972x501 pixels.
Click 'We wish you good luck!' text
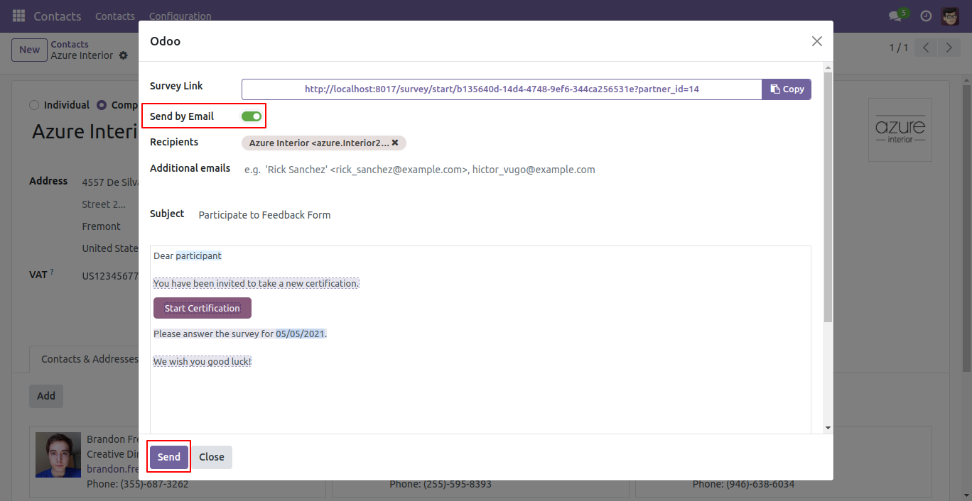[x=202, y=361]
